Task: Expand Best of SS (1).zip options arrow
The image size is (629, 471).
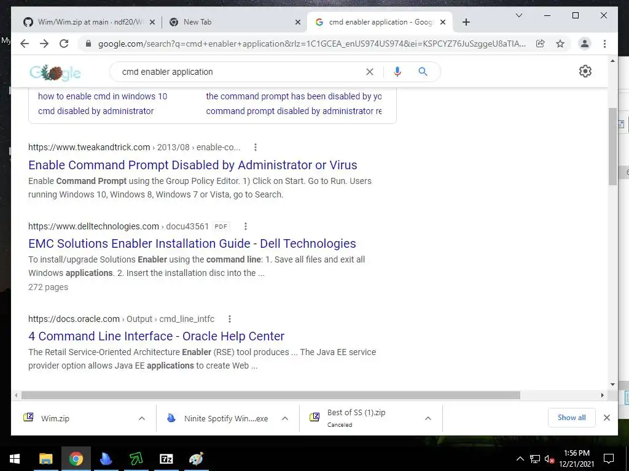Action: (428, 418)
